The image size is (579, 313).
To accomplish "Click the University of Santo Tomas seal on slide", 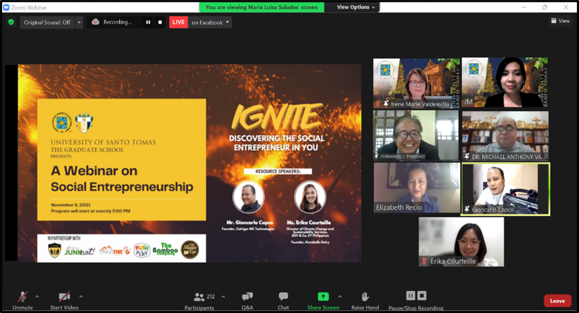I will 61,122.
